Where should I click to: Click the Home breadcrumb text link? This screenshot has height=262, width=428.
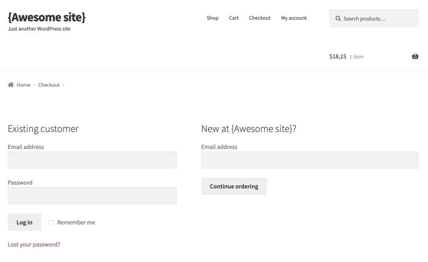pyautogui.click(x=23, y=85)
